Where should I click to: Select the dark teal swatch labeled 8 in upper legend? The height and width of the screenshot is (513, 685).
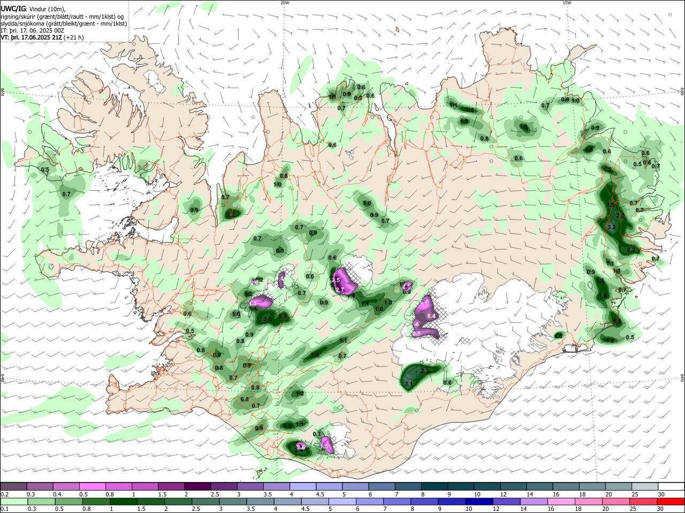tap(434, 487)
